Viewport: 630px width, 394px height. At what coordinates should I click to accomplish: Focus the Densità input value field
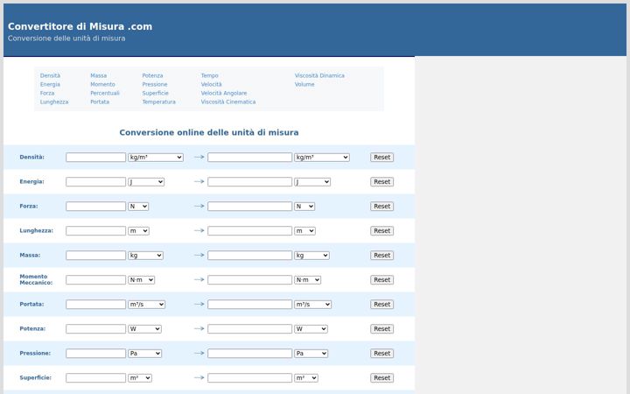pos(95,158)
